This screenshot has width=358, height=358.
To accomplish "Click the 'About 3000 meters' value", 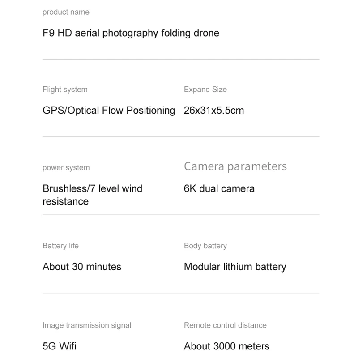I will point(226,346).
